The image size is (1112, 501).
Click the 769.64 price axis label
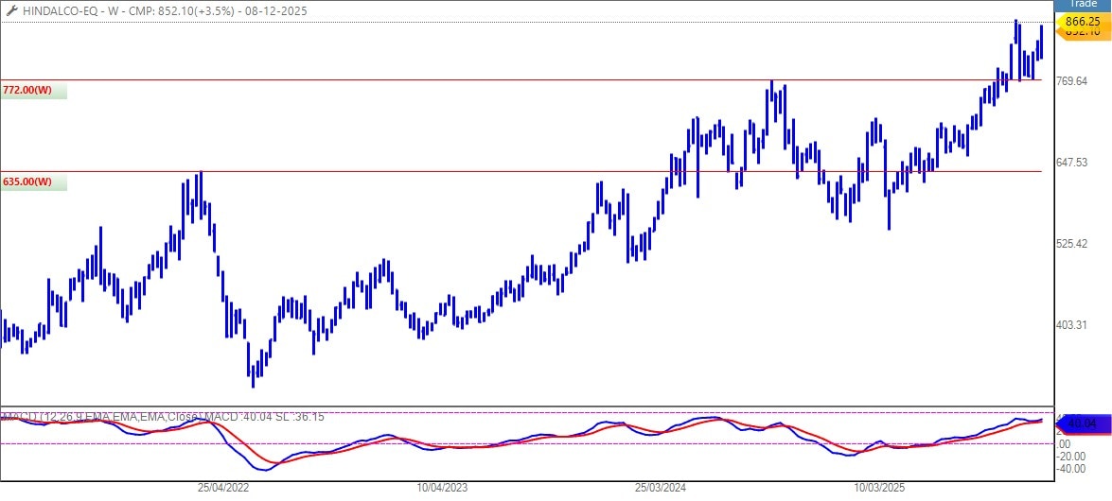click(x=1069, y=81)
